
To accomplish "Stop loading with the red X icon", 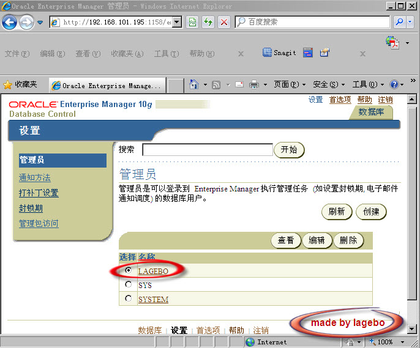I will tap(224, 22).
